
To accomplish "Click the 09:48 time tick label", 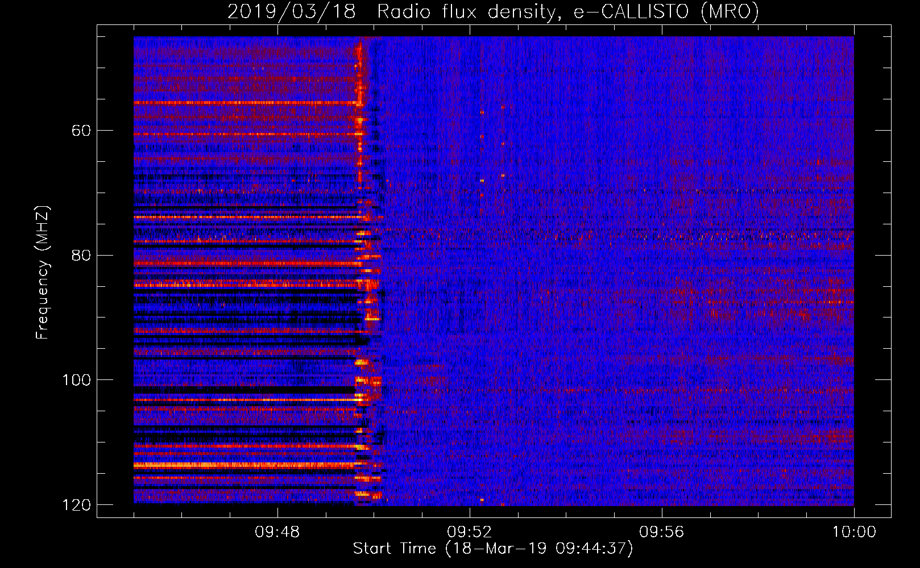I will pos(277,532).
